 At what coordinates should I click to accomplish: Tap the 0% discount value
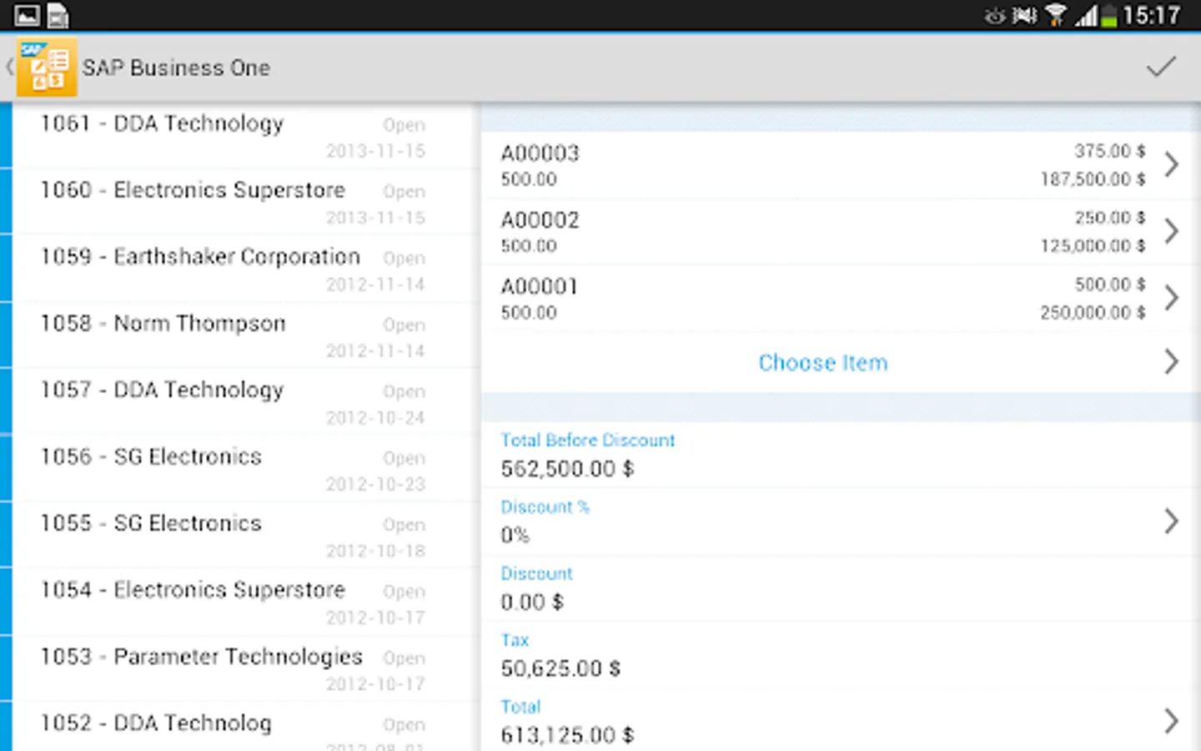click(515, 535)
